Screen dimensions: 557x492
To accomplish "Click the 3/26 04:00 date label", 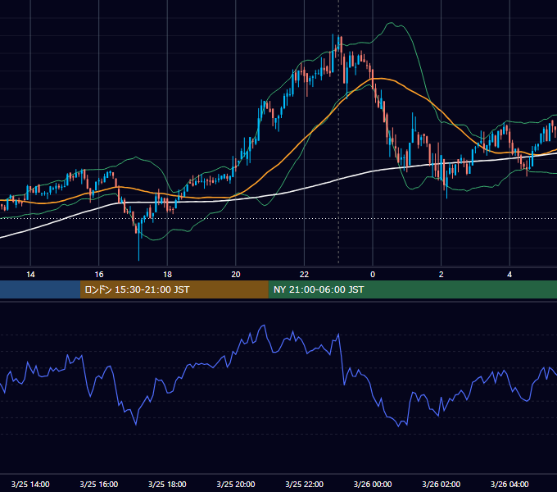I will 509,484.
